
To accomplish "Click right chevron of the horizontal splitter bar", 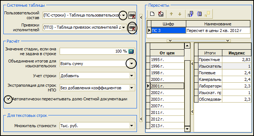I will click(228, 41).
